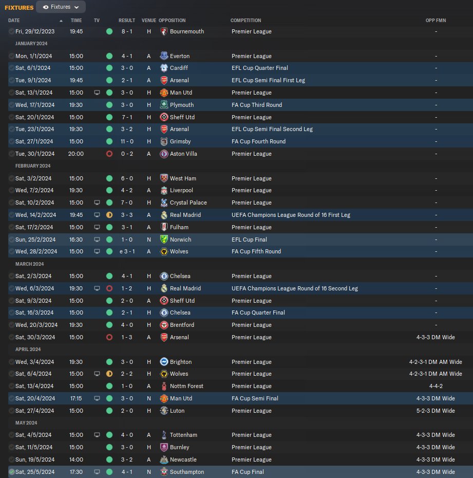Screen dimensions: 473x478
Task: Click the Crystal Palace club badge
Action: pos(164,203)
